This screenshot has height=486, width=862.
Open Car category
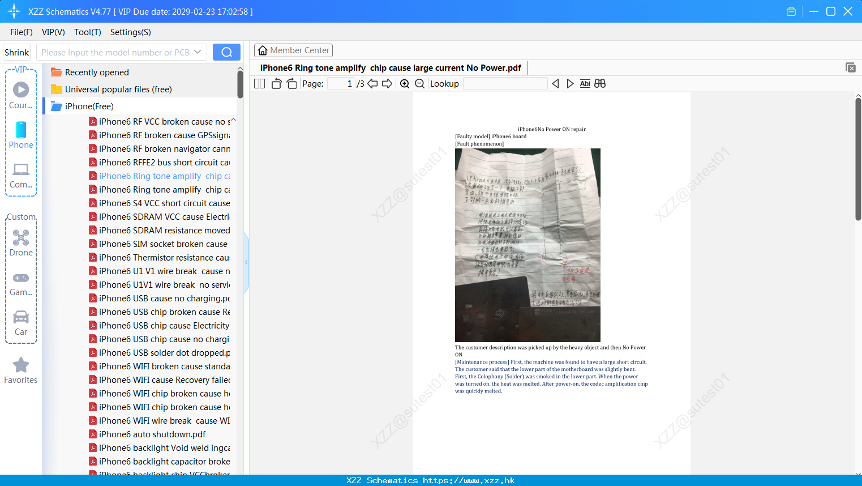[x=21, y=323]
